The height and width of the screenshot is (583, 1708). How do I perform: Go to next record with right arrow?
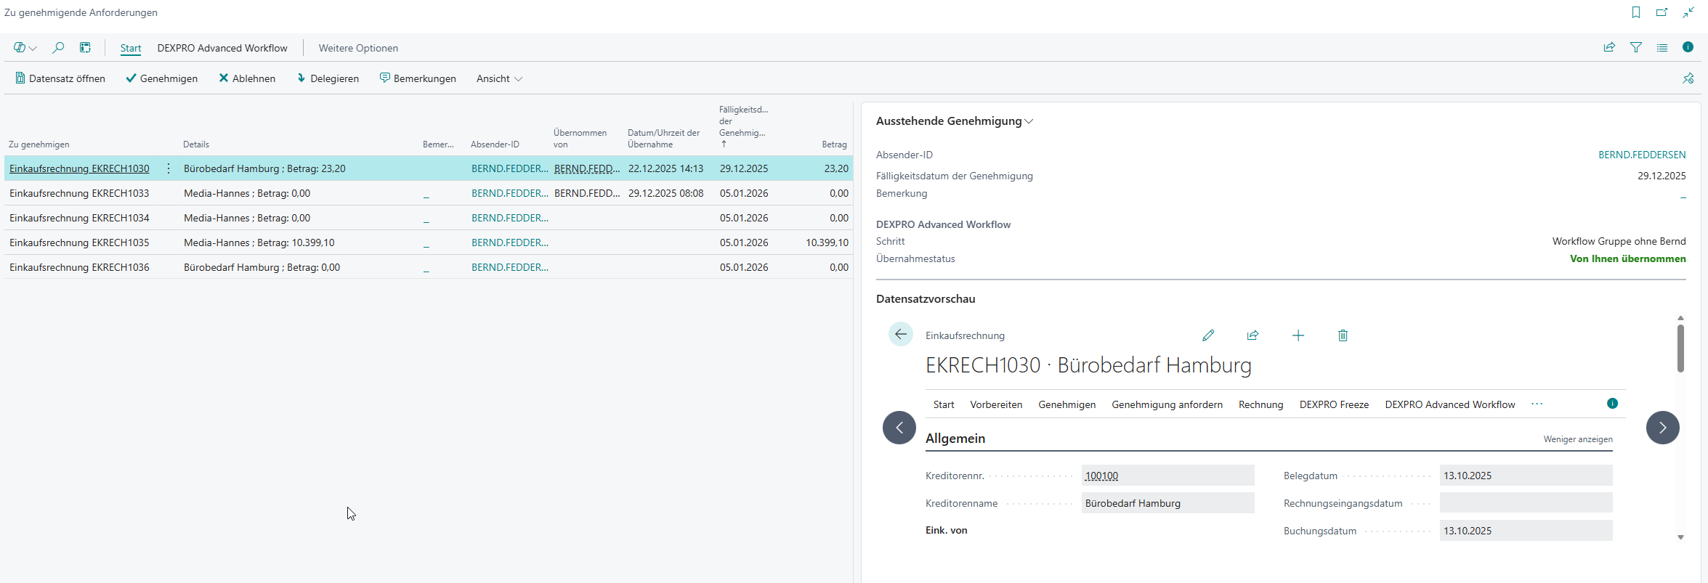point(1662,428)
